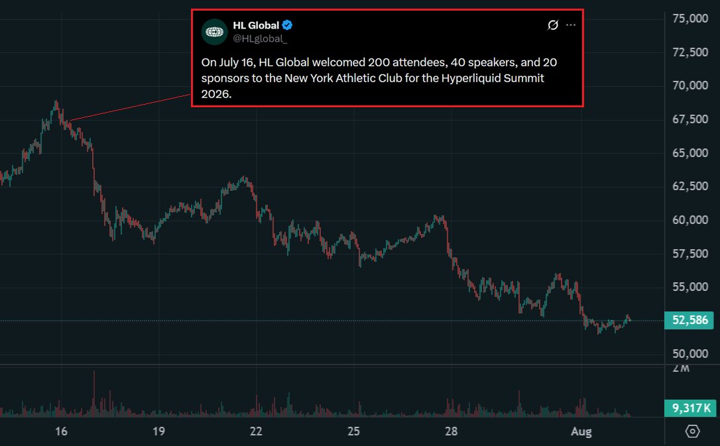The image size is (720, 446).
Task: Select the 22 date label on time axis
Action: click(256, 431)
